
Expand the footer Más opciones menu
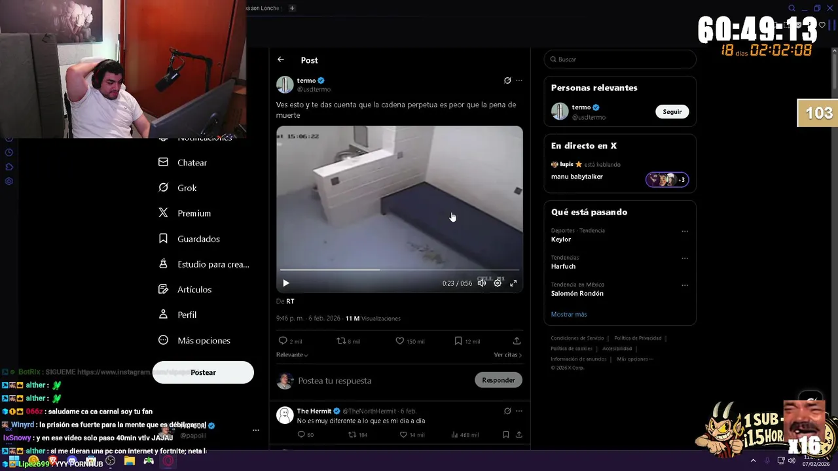tap(635, 359)
